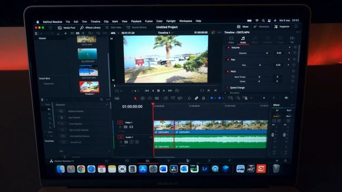Open the Metadata panel
342x192 pixels.
tap(261, 27)
